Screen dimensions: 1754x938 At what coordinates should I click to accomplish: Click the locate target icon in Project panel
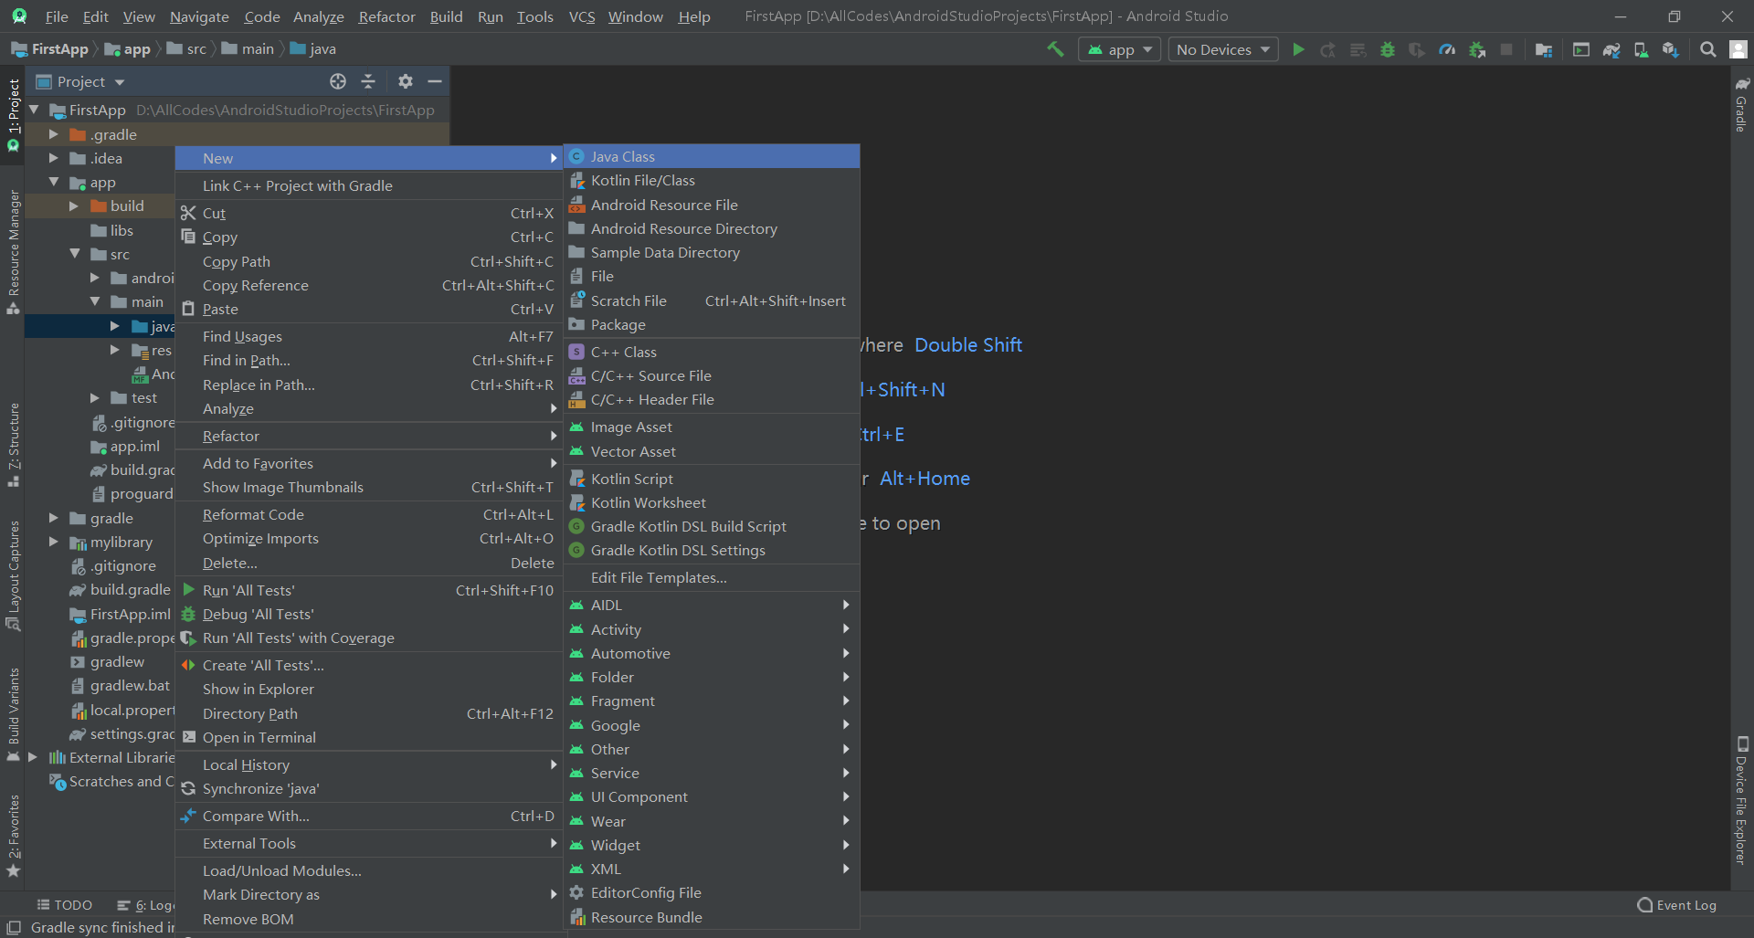click(x=338, y=81)
